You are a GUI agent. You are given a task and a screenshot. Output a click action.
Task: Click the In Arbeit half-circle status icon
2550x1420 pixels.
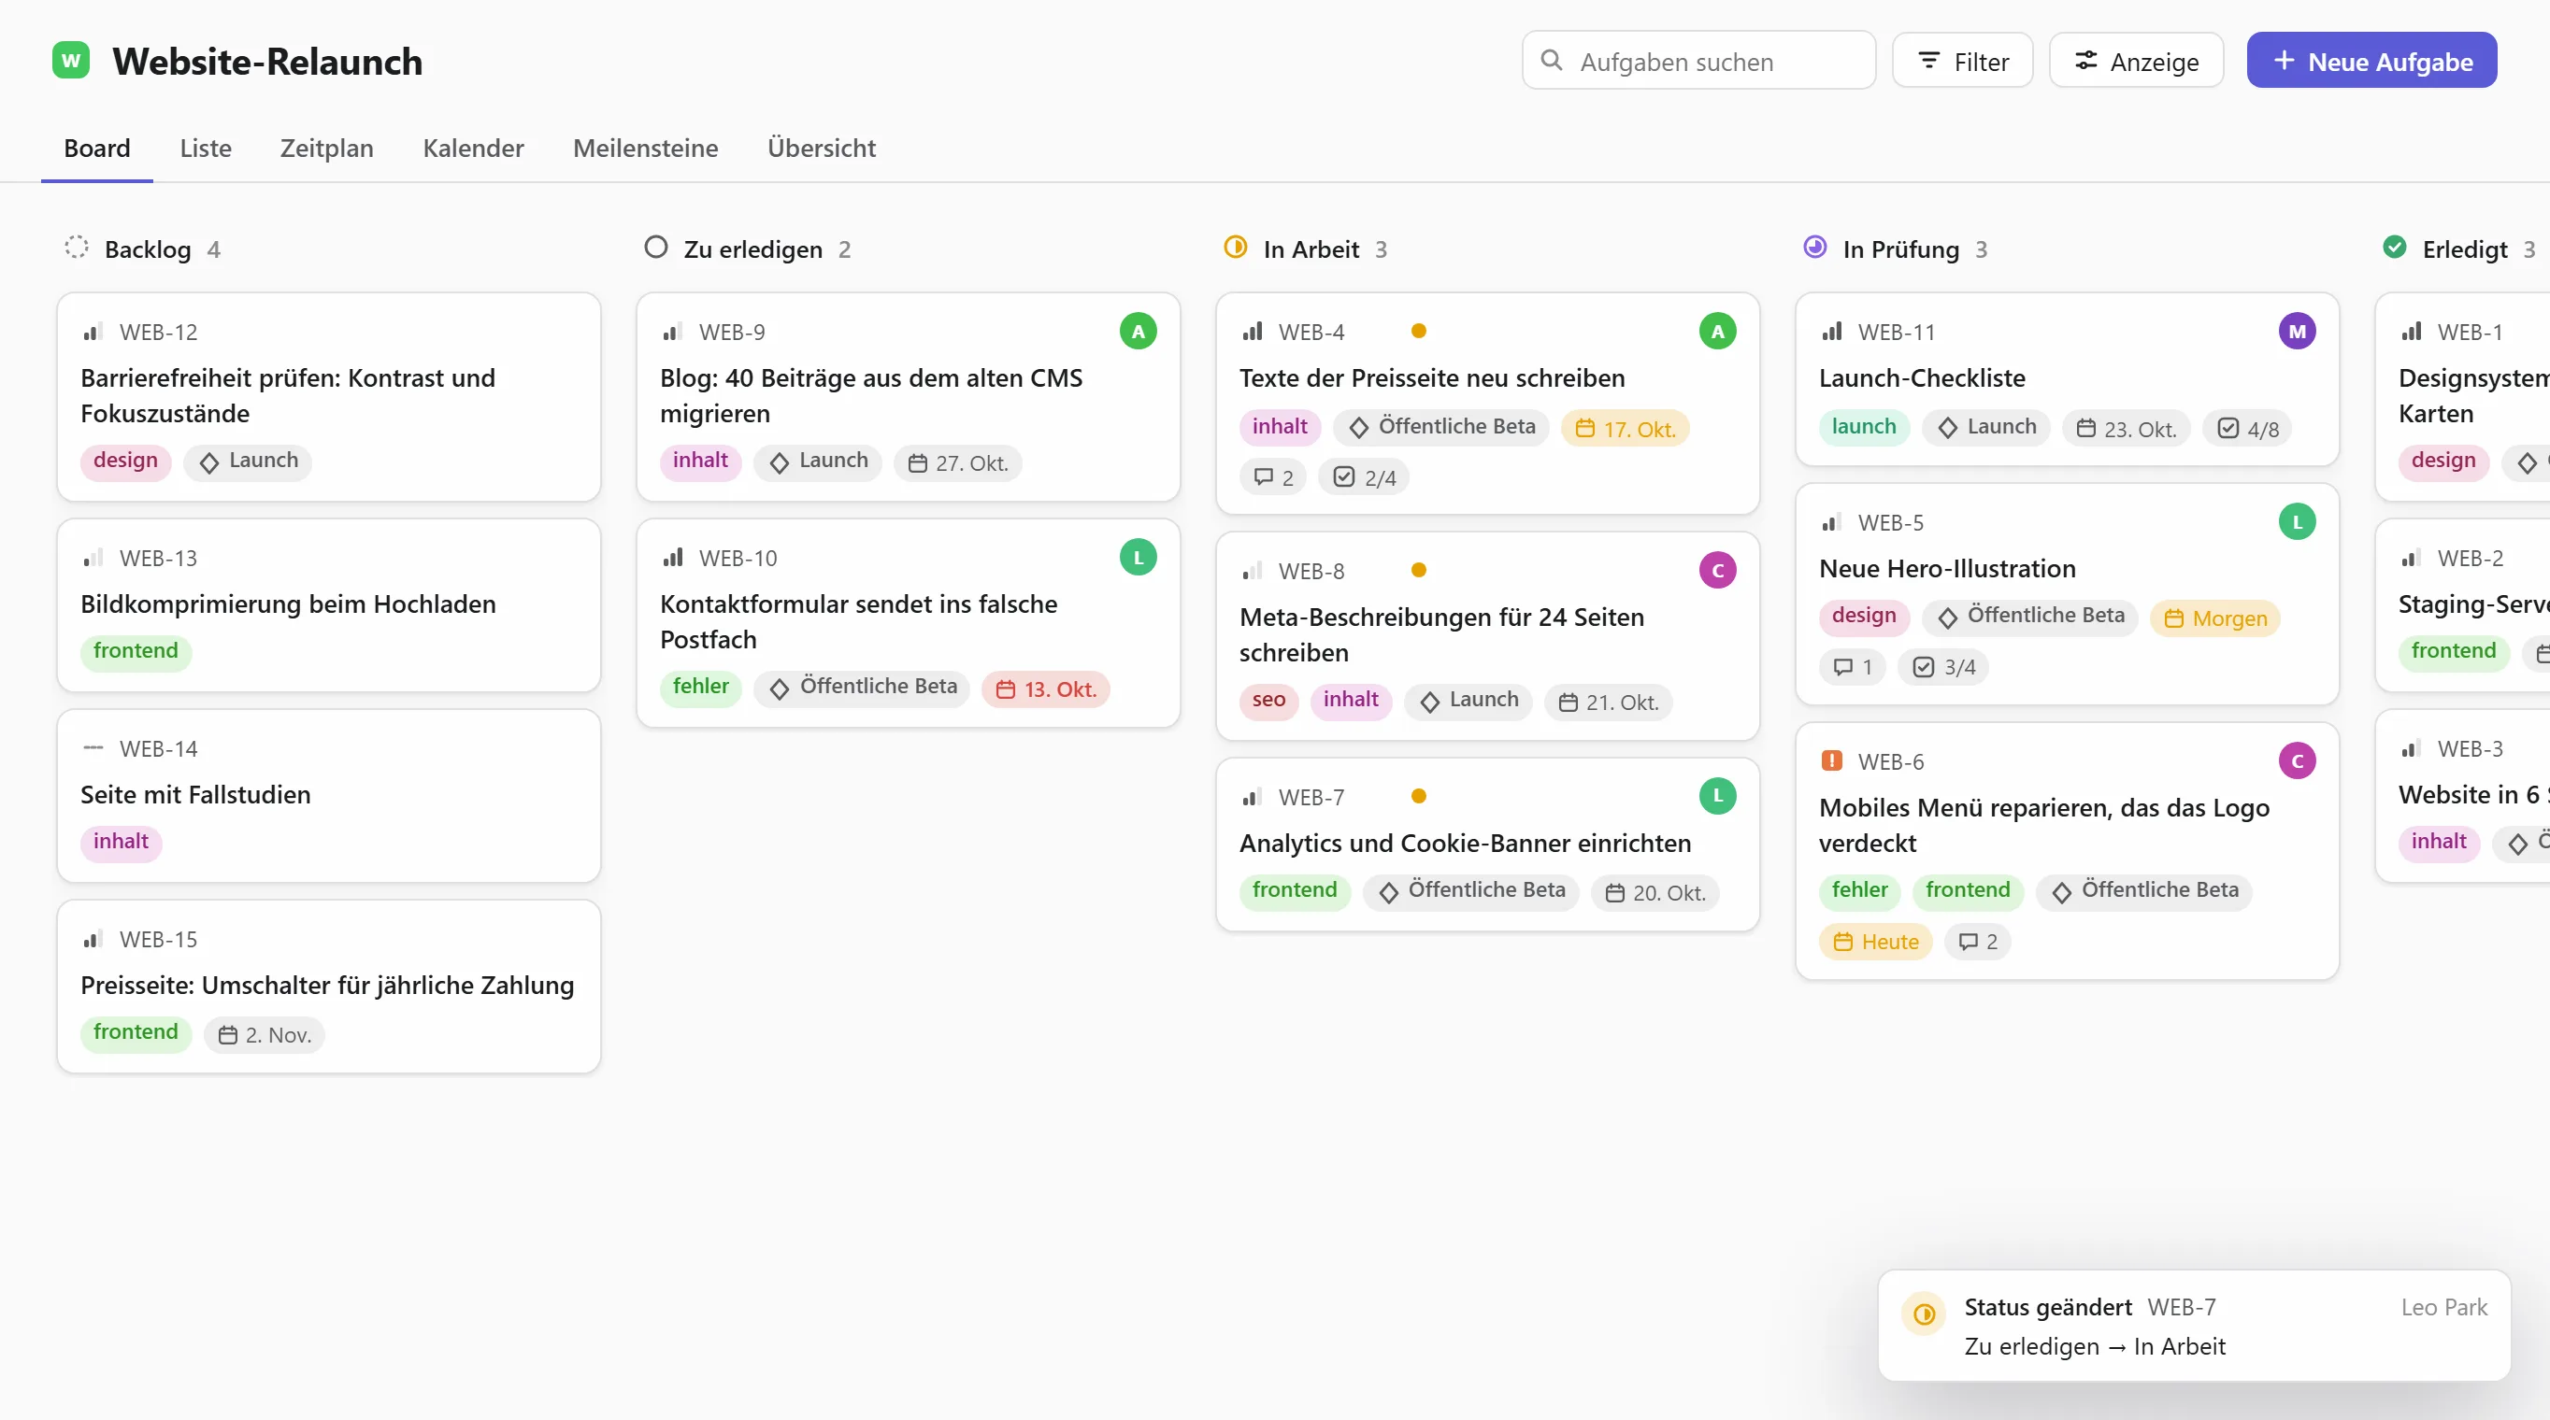coord(1235,248)
